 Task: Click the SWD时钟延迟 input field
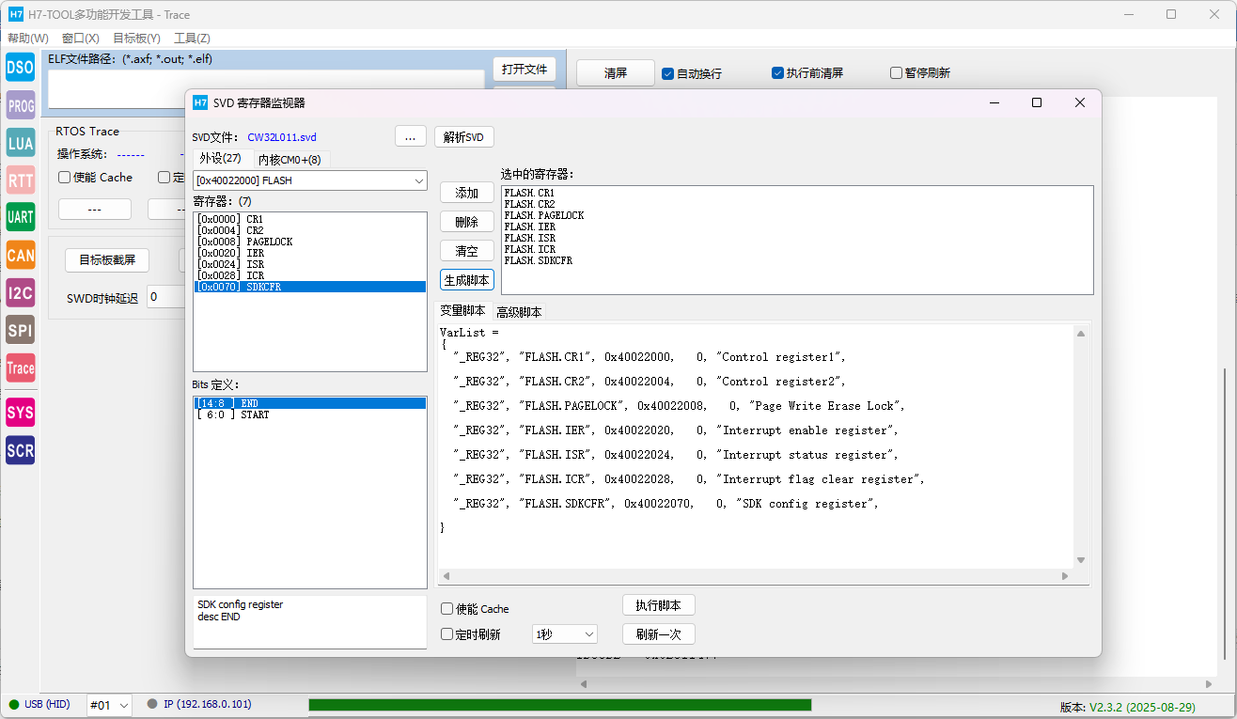pos(165,298)
